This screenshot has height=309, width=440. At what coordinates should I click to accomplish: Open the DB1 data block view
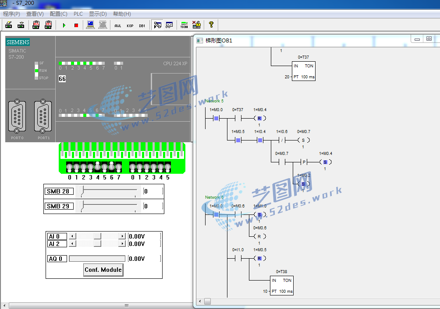click(x=142, y=26)
